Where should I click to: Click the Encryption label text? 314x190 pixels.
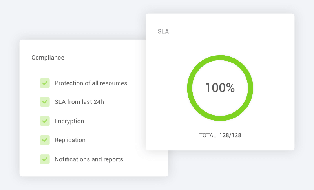coord(69,121)
